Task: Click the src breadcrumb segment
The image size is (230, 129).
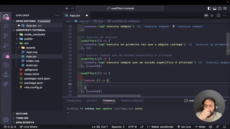Action: click(x=68, y=21)
